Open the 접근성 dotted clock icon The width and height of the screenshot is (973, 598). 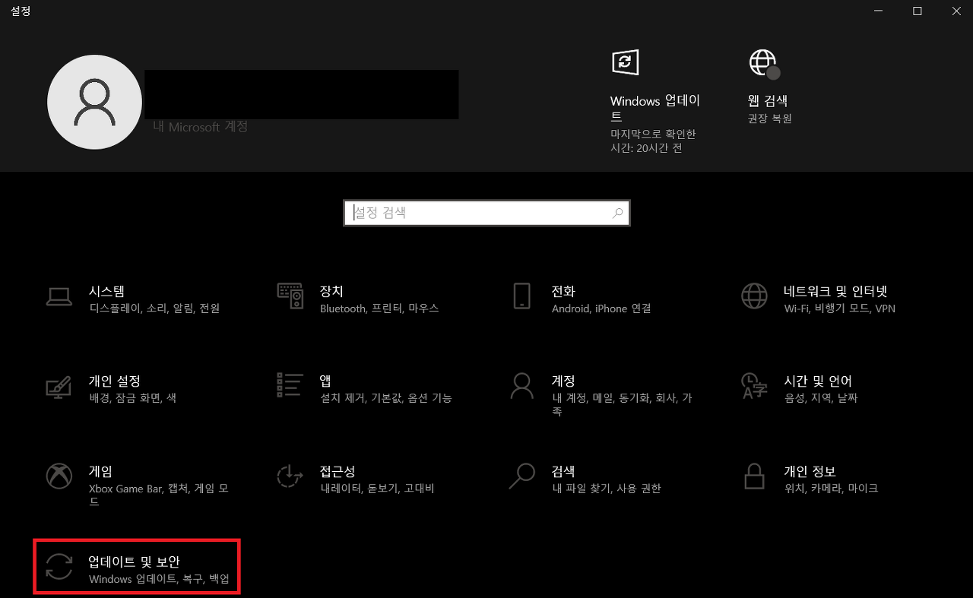point(290,476)
